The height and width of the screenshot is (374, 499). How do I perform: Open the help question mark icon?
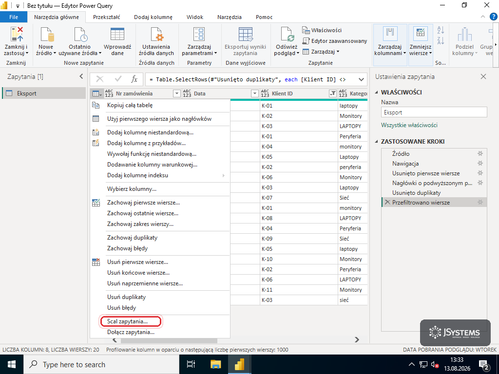493,17
